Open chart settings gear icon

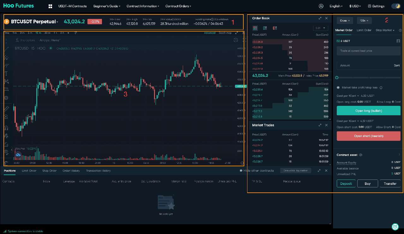point(235,40)
